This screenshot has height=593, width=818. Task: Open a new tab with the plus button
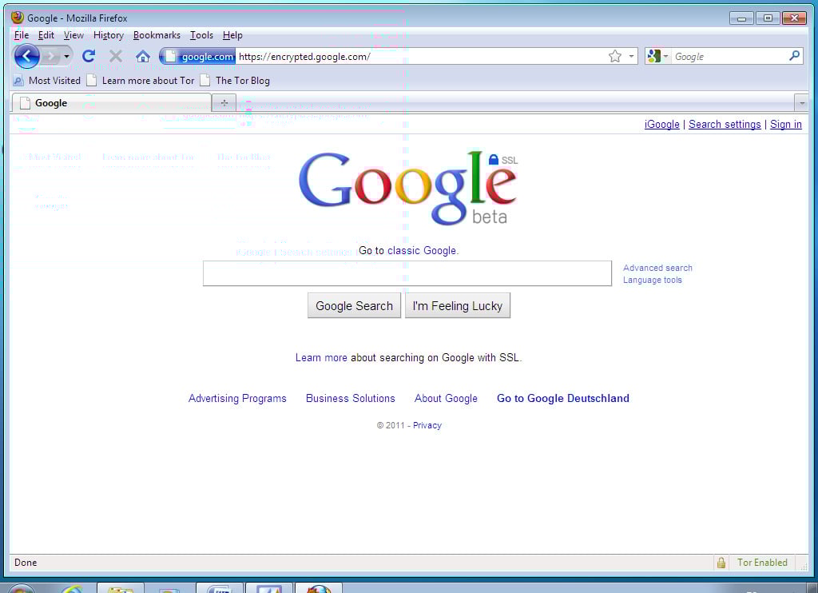click(x=224, y=102)
